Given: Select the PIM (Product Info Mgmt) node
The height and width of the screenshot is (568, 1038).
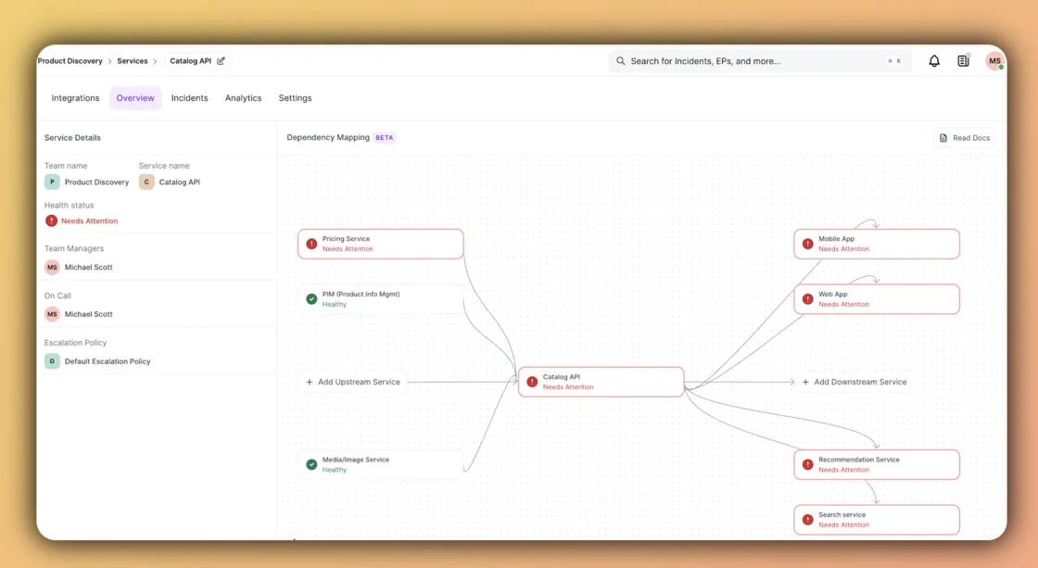Looking at the screenshot, I should click(381, 299).
